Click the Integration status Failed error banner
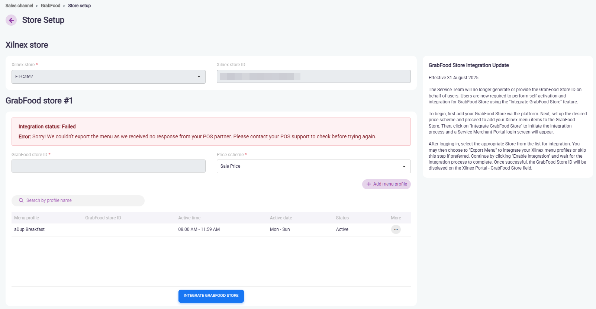Screen dimensions: 596x309 pos(211,132)
